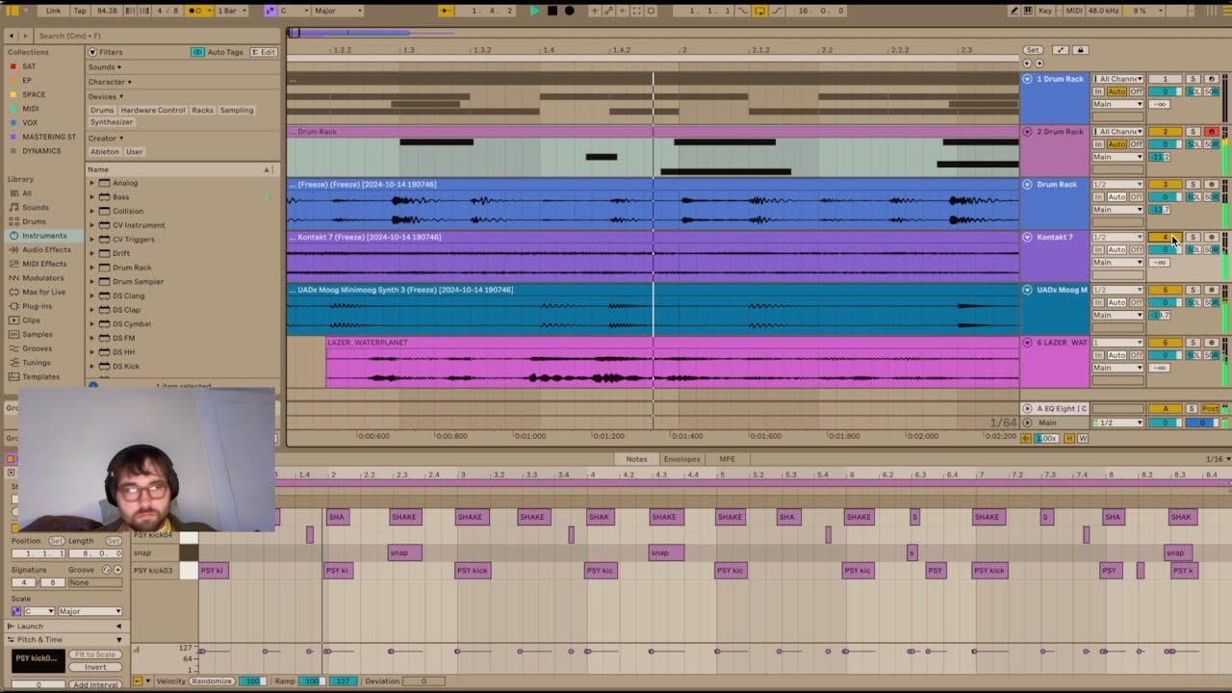Expand the Sounds filter group

pyautogui.click(x=105, y=67)
